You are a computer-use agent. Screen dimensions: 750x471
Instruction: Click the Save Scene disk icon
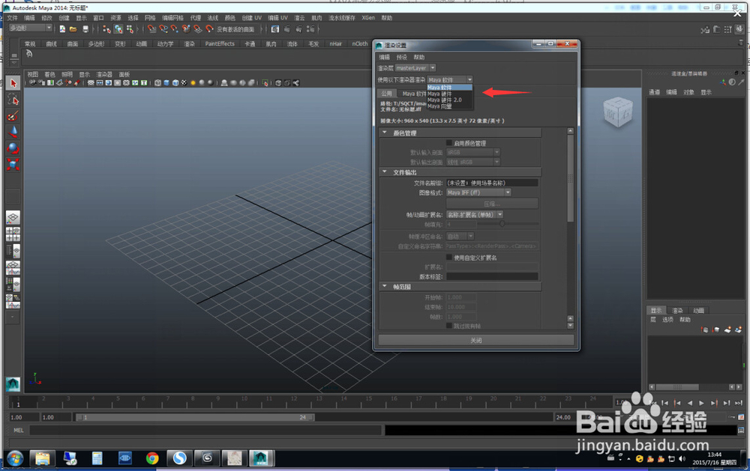click(85, 29)
